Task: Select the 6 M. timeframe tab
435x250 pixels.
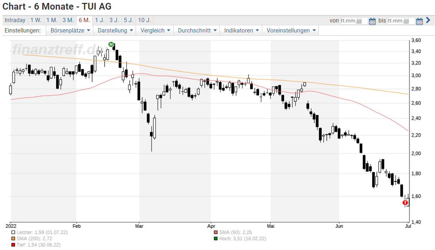Action: pyautogui.click(x=84, y=20)
